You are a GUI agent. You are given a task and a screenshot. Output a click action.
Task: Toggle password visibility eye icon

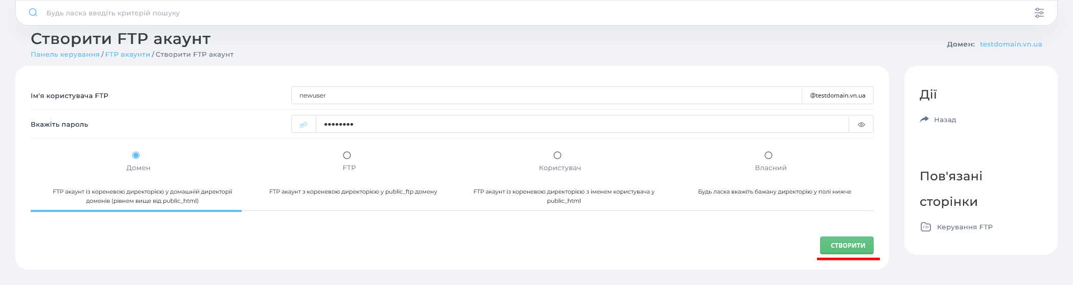tap(861, 124)
